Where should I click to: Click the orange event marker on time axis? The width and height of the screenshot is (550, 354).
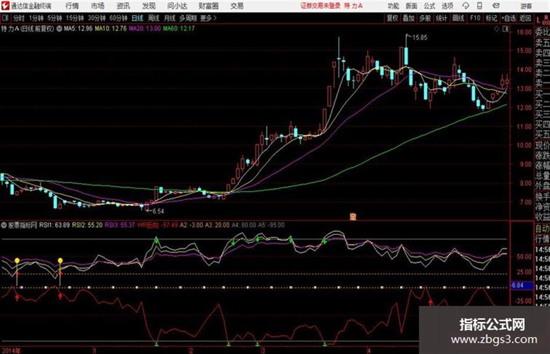point(353,217)
